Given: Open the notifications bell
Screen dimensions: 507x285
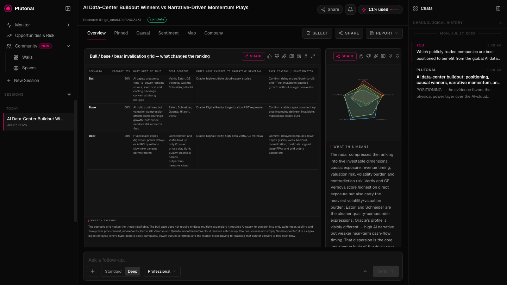Looking at the screenshot, I should (350, 9).
